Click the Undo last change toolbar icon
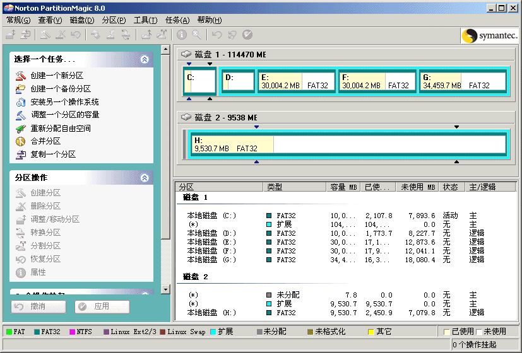Screen dimensions: 522x353 coord(217,35)
